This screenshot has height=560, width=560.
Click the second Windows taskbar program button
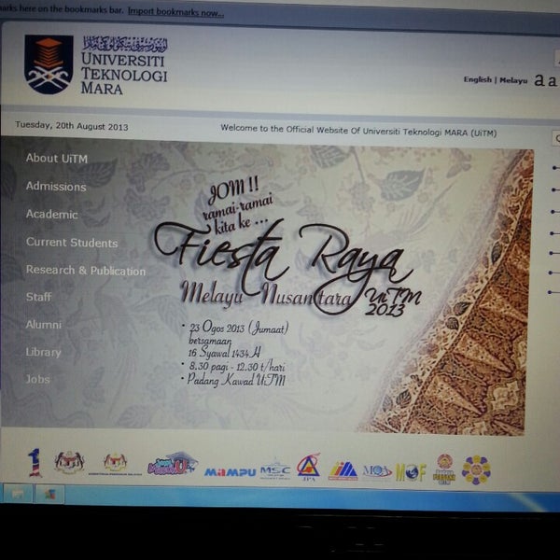tap(49, 495)
